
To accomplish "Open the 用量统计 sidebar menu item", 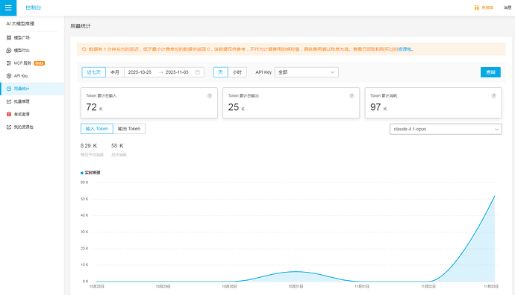I will [32, 89].
